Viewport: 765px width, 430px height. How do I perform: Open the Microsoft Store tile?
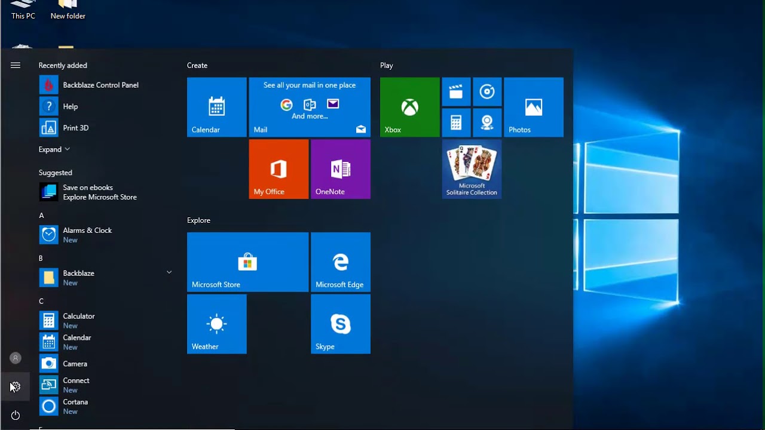pos(247,262)
